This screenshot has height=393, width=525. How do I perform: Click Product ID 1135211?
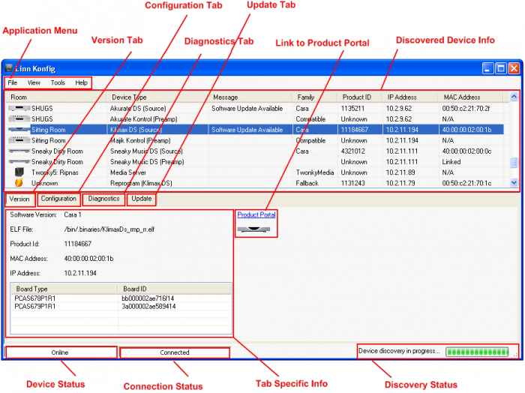(352, 109)
